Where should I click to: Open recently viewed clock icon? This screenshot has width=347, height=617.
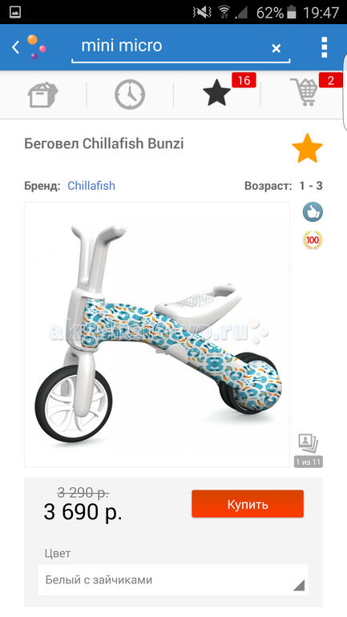point(130,95)
